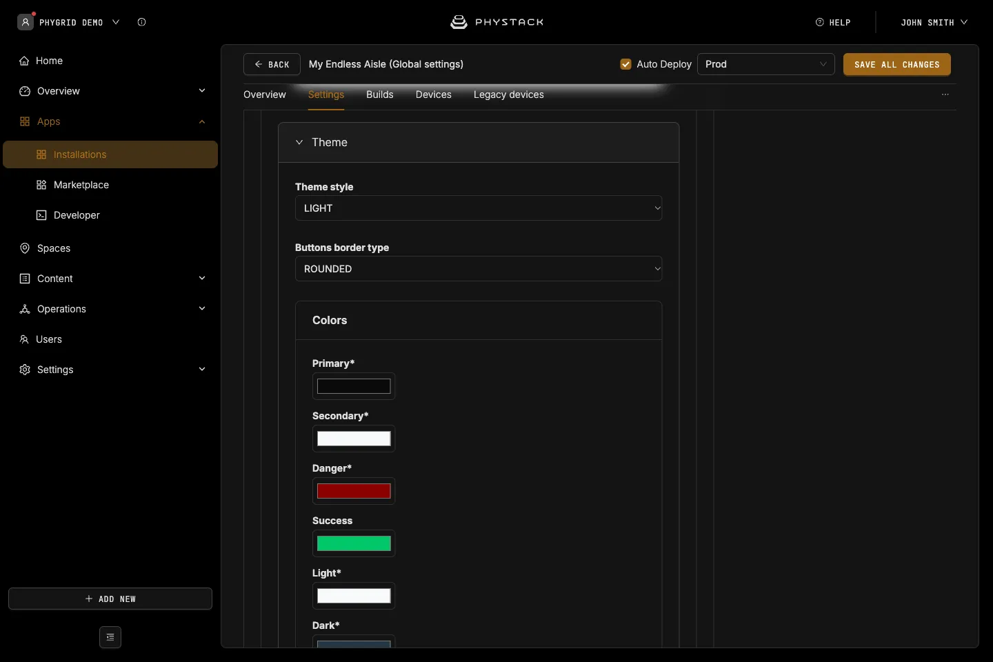Expand the Settings sidebar chevron
Viewport: 993px width, 662px height.
(x=202, y=370)
